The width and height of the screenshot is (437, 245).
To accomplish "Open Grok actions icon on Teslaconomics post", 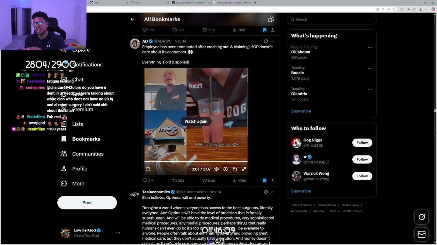I will point(266,192).
